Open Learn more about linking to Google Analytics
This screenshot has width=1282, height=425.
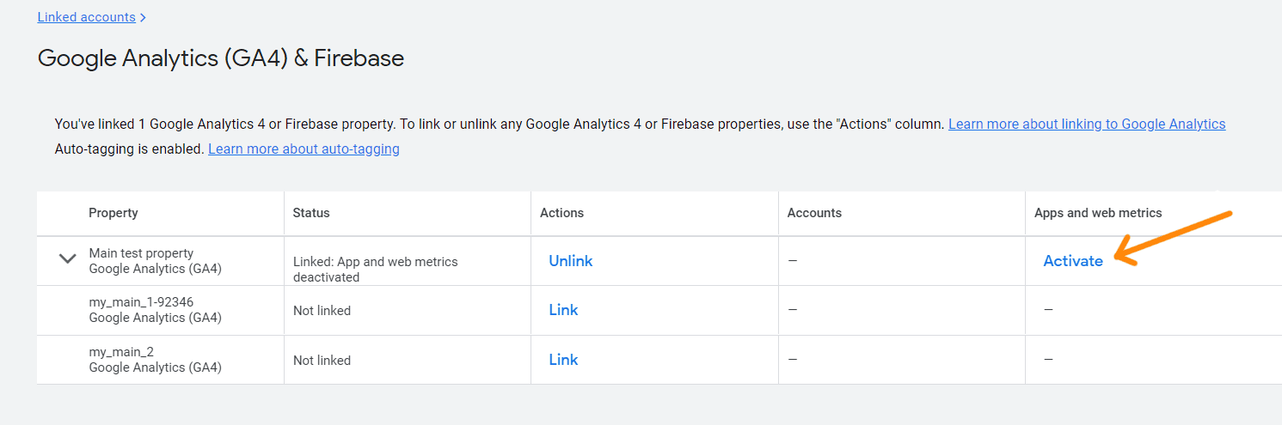(x=1087, y=124)
